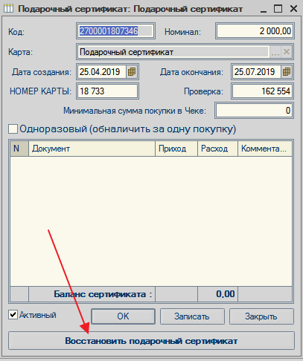Clear the Карта field with X icon
The image size is (303, 361).
pos(287,52)
